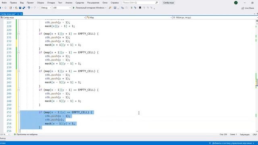Click the decrease indent toolbar icon
The height and width of the screenshot is (145, 258).
pyautogui.click(x=131, y=8)
